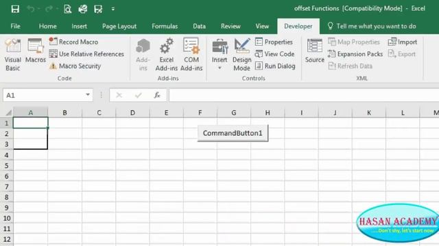Click the Enter checkmark formula bar button
This screenshot has height=246, width=439.
coord(138,96)
